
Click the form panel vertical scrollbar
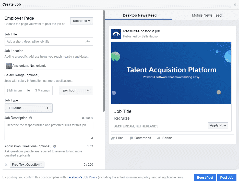104,61
